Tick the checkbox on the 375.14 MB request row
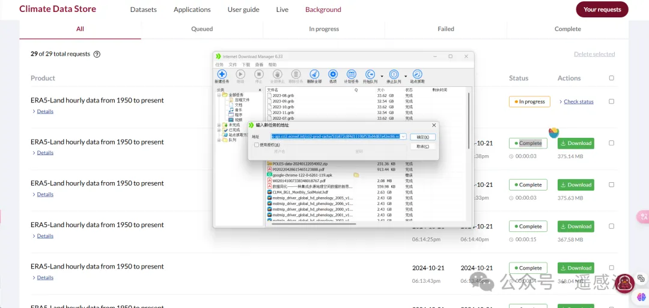 point(611,143)
